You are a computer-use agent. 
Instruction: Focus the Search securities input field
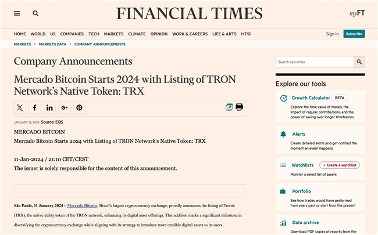point(315,62)
